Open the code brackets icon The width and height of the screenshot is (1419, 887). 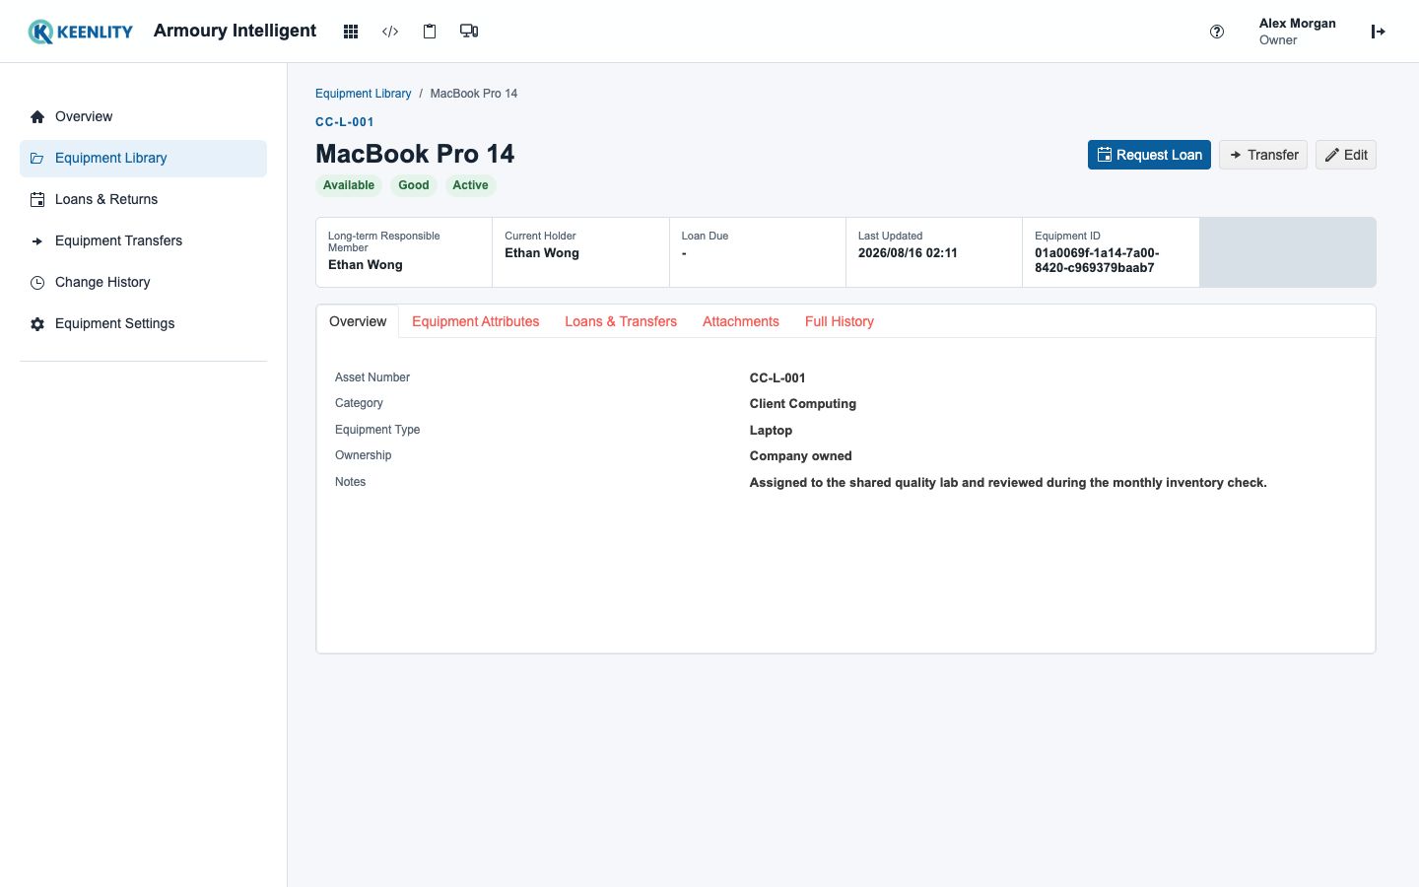(390, 32)
